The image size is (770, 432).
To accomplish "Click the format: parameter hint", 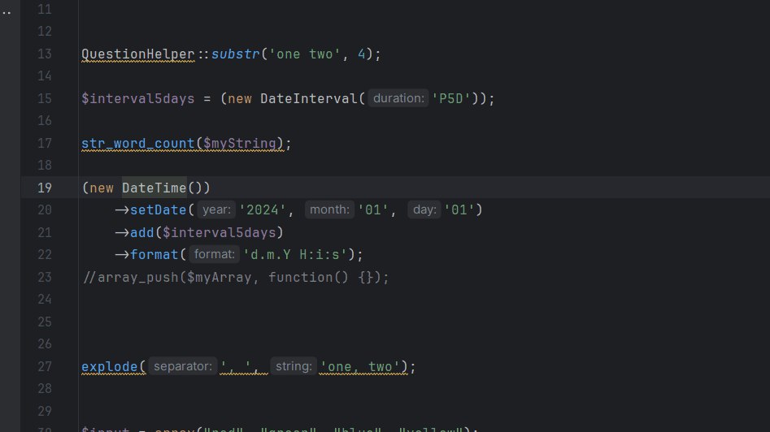I will [214, 254].
